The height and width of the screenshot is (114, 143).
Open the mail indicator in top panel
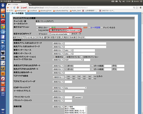click(116, 1)
